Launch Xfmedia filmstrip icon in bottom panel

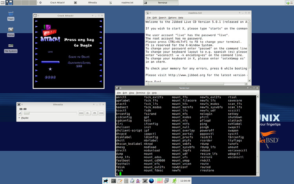145,181
